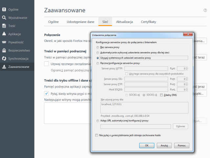210x158 pixels.
Task: Open Aplikacje rocket icon in sidebar
Action: click(x=4, y=34)
